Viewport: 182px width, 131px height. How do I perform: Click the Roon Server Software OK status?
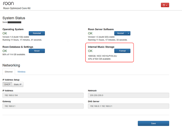pos(90,33)
